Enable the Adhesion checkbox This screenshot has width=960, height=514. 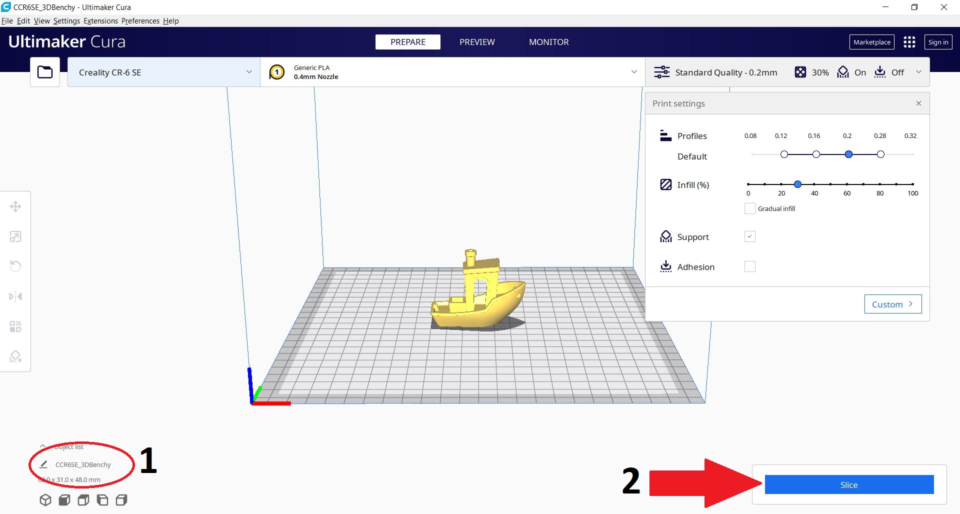tap(749, 266)
